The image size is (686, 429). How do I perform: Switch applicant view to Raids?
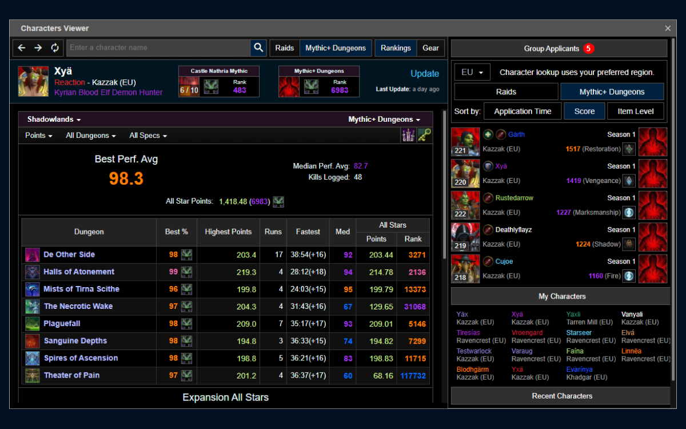[x=506, y=92]
